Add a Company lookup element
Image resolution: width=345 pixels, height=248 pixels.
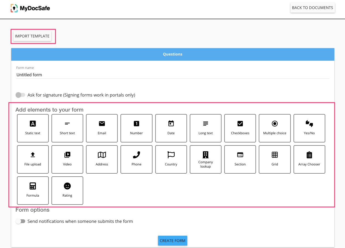point(206,159)
